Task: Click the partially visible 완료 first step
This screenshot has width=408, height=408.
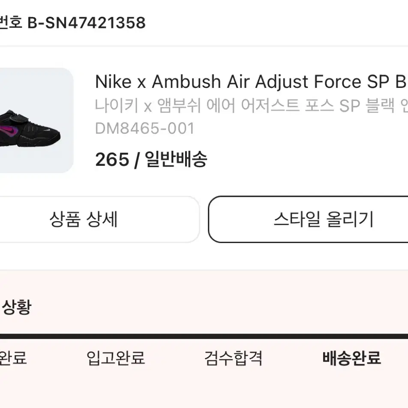Action: tap(13, 358)
